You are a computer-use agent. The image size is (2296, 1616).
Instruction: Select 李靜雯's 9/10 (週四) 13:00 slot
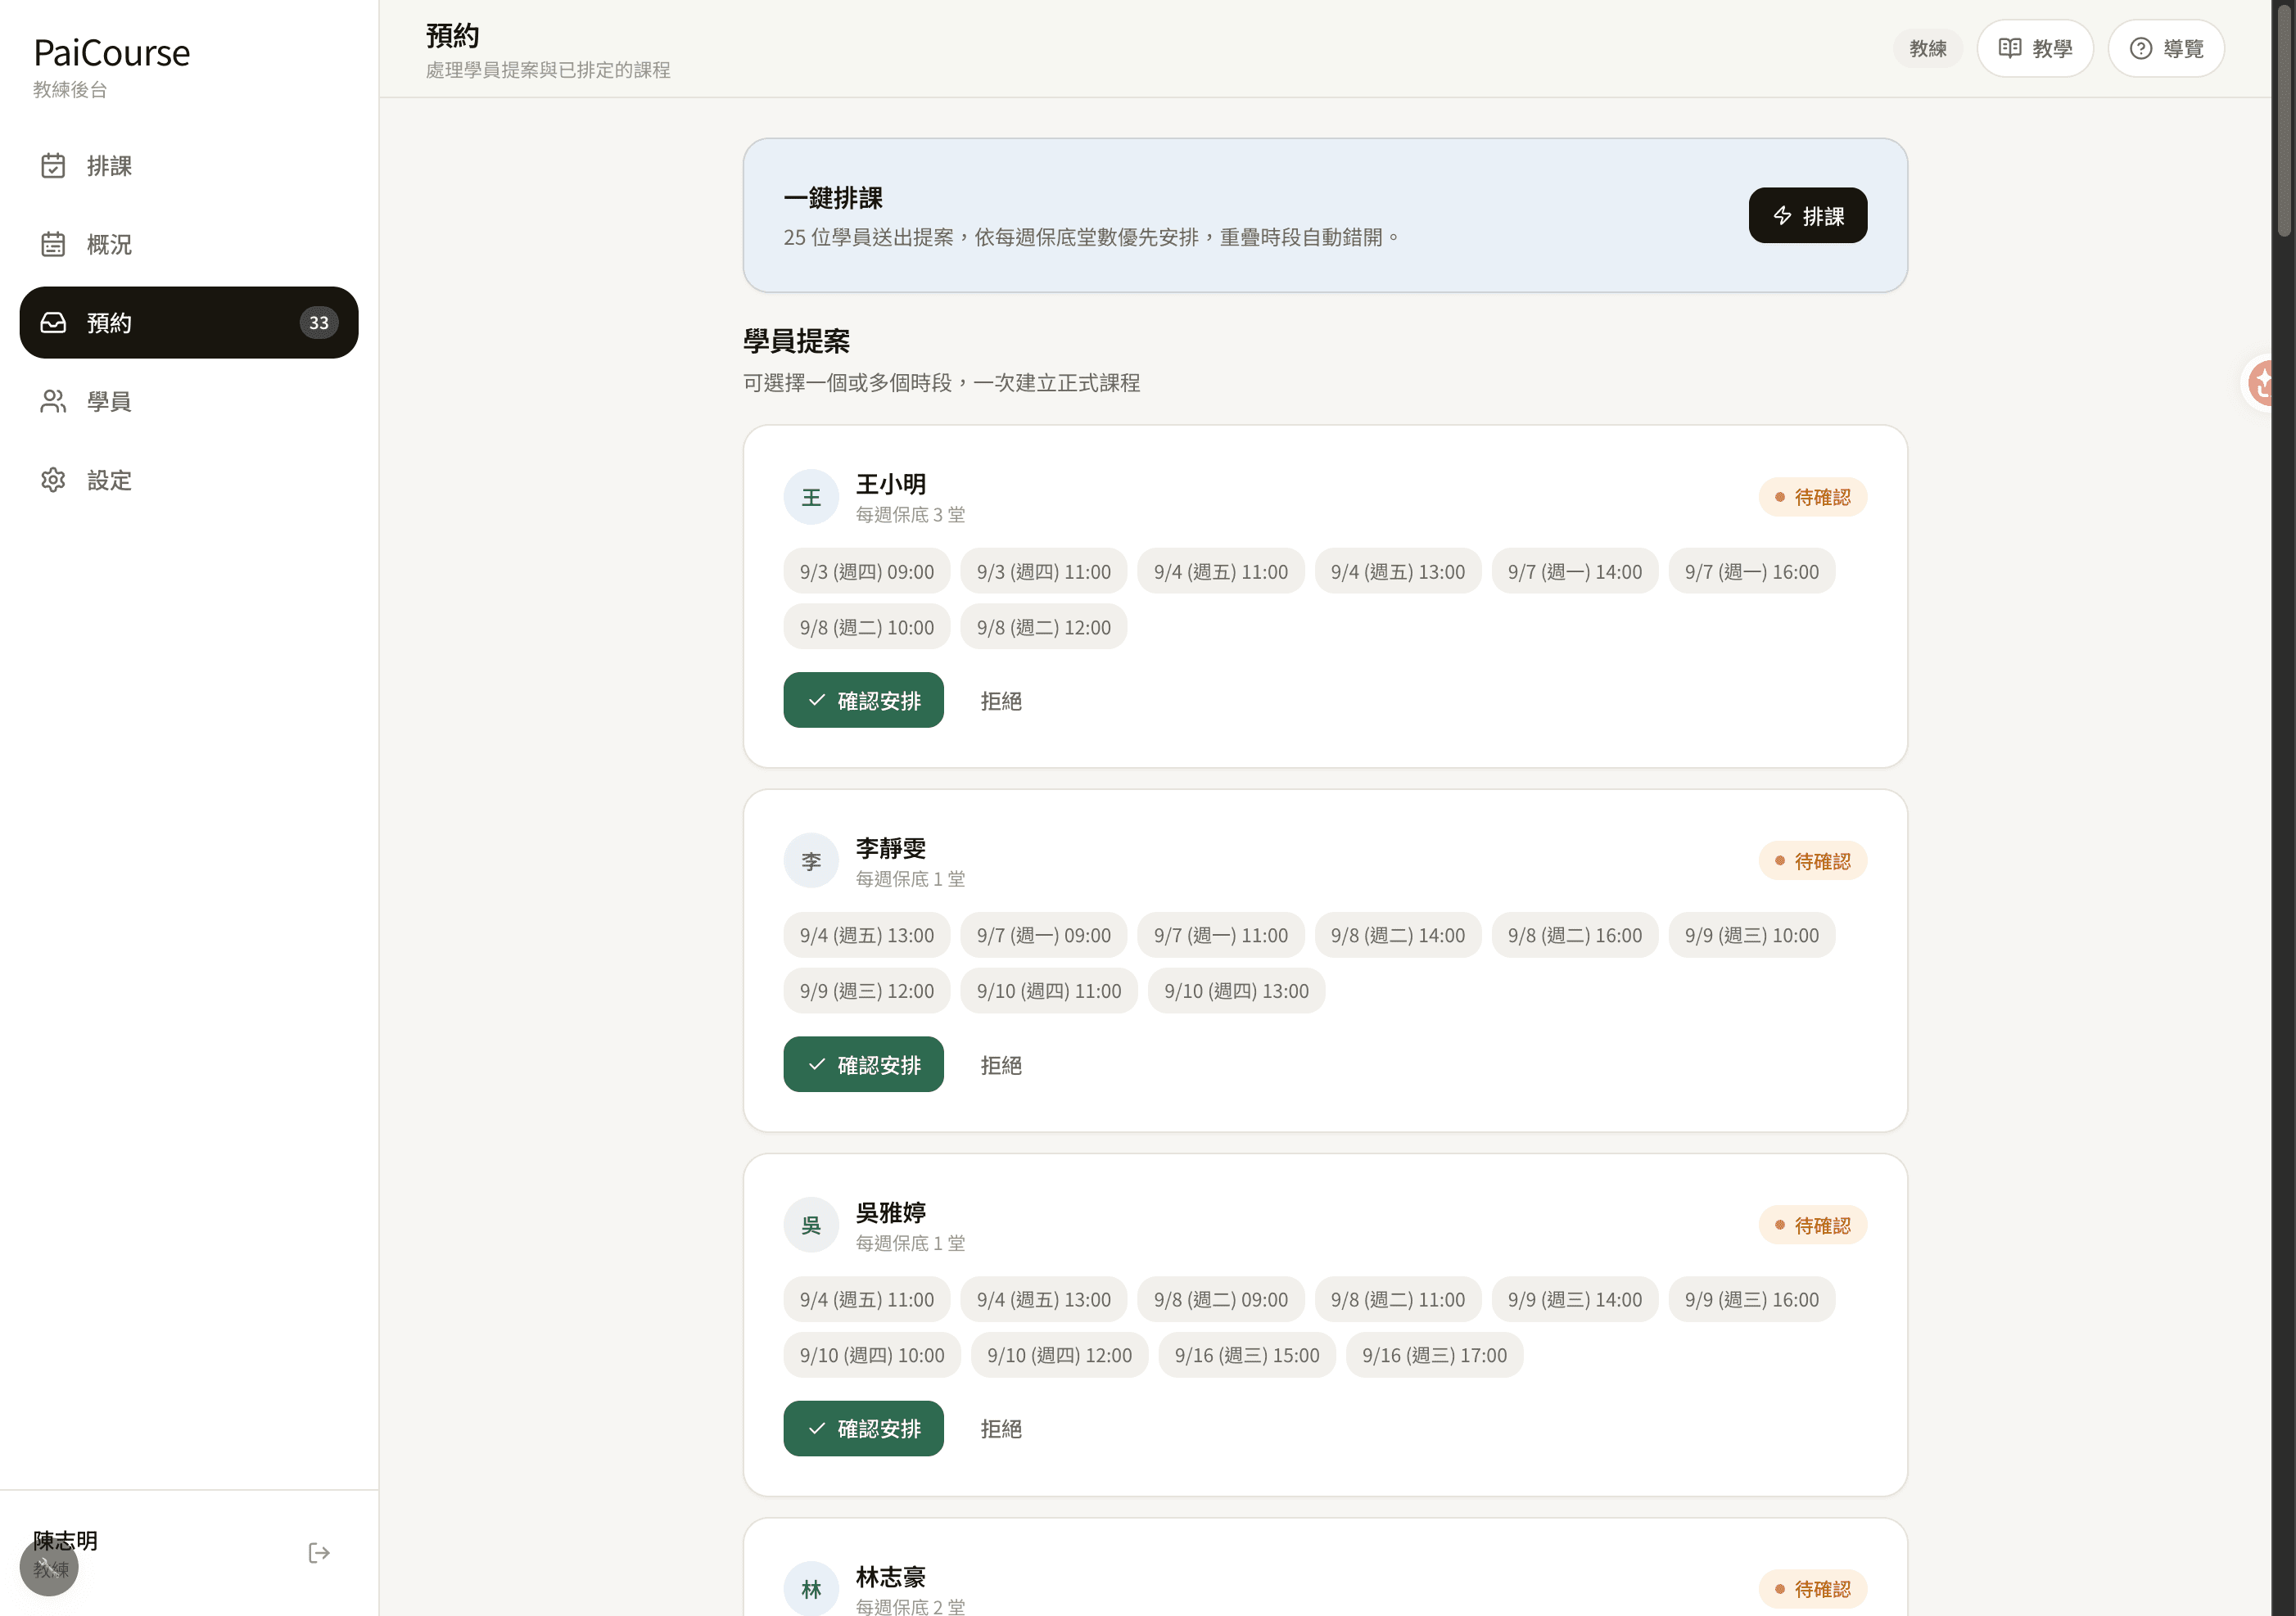click(1237, 991)
